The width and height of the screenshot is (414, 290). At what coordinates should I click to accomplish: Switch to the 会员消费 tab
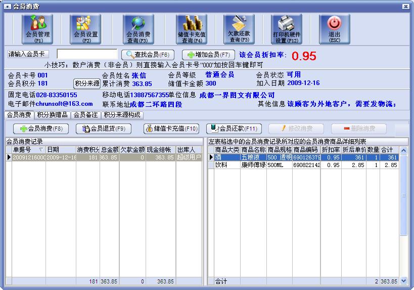[19, 115]
